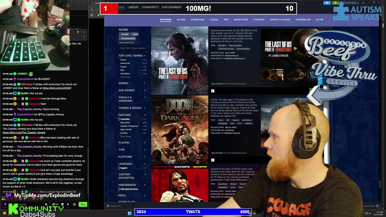386x217 pixels.
Task: Open The Last of Us Part II cover image
Action: 179,61
